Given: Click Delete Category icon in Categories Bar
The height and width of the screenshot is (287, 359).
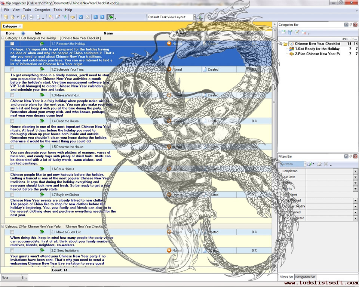Looking at the screenshot, I should 304,33.
